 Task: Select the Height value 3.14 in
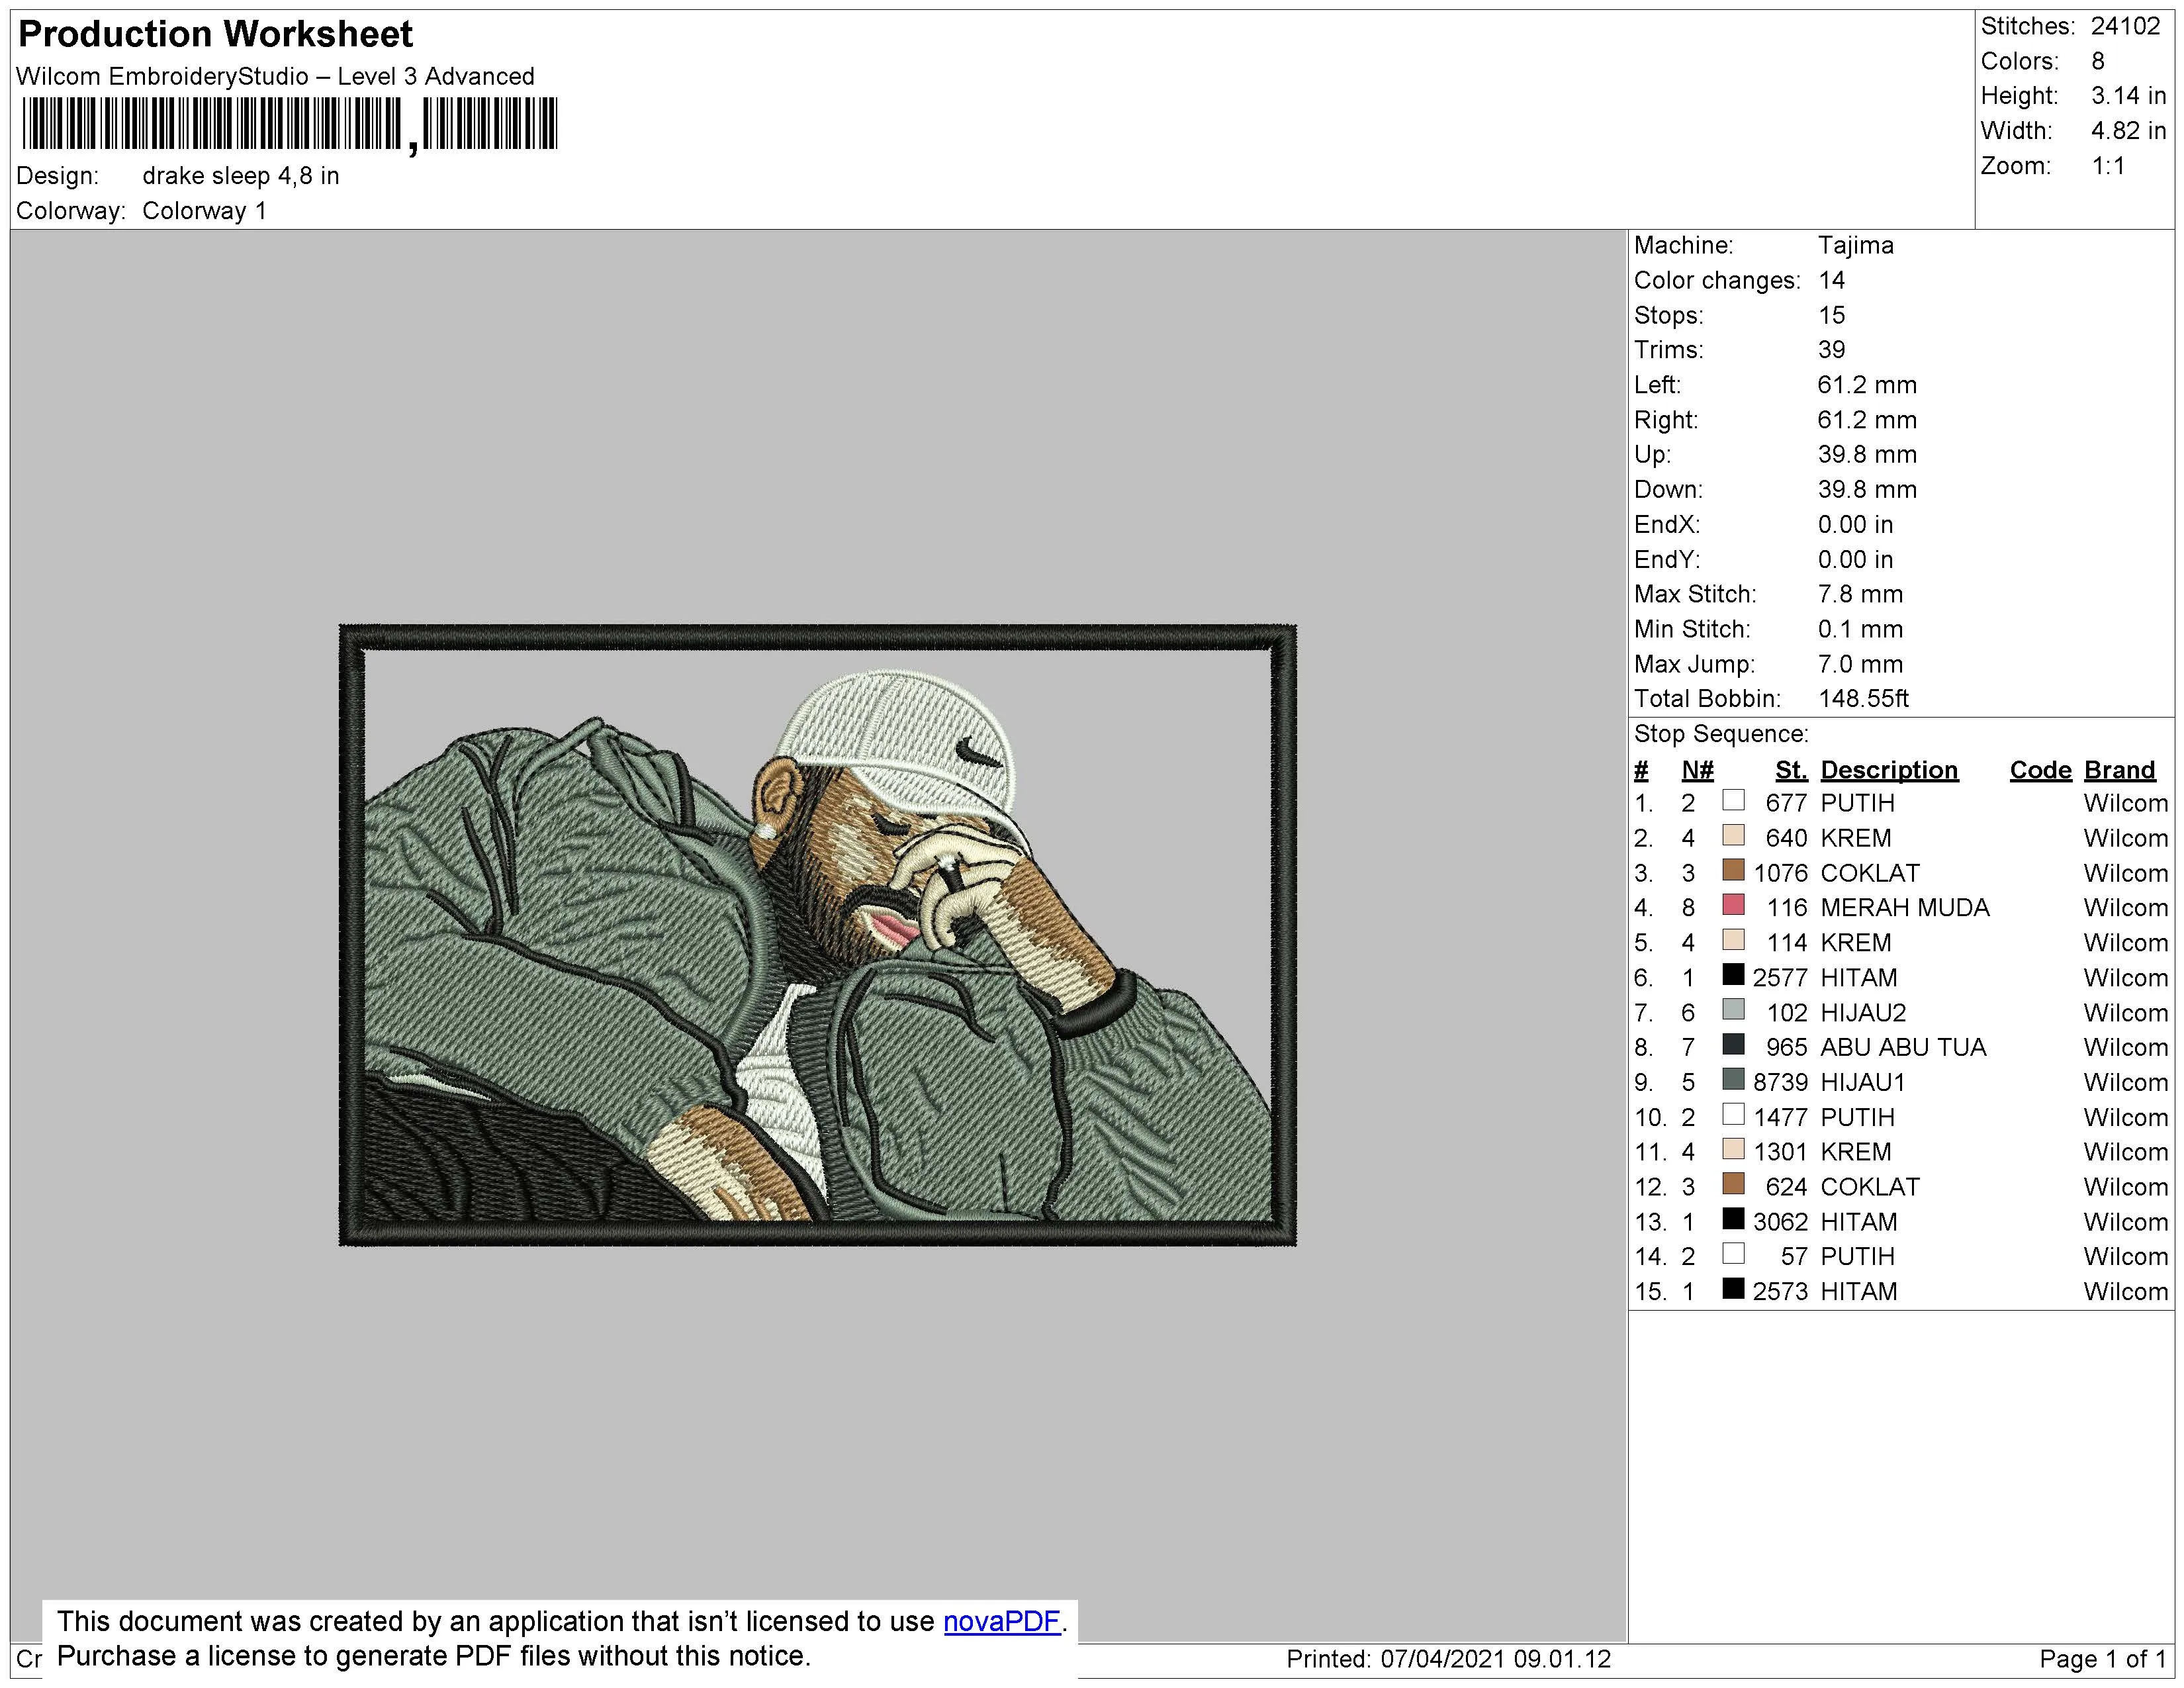[x=2128, y=96]
